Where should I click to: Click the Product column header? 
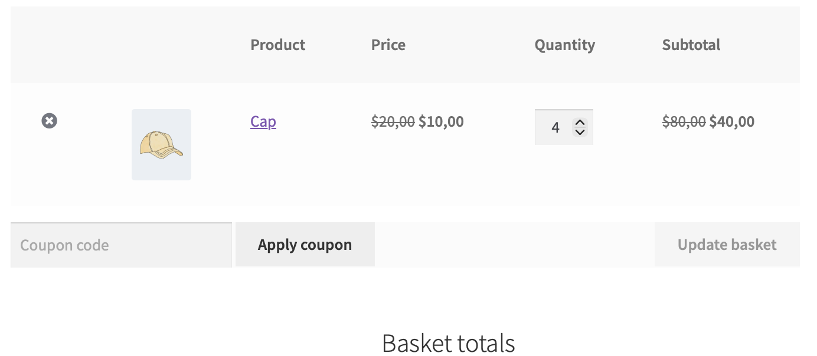pos(278,45)
